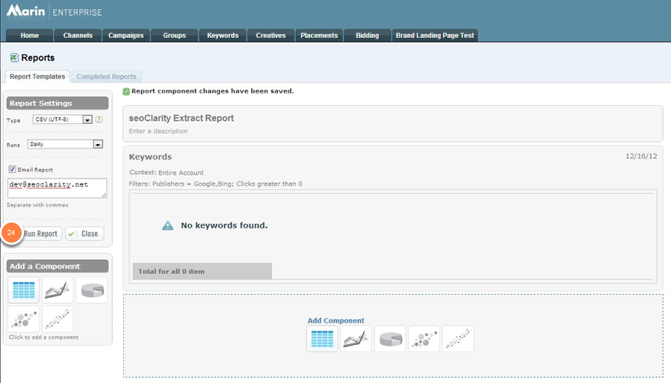The image size is (671, 383).
Task: Click the No keywords found warning icon
Action: point(167,225)
